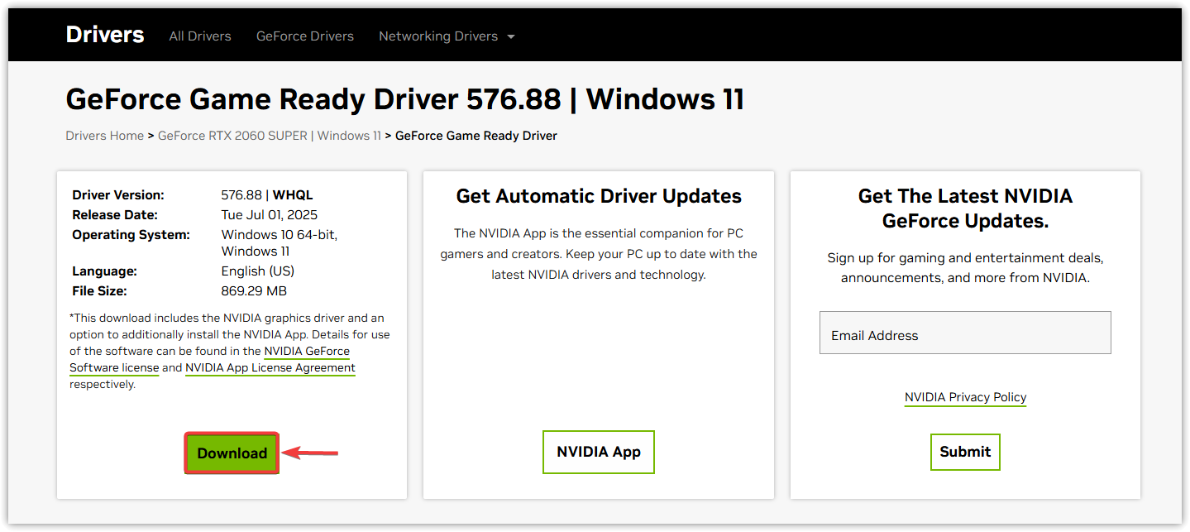The height and width of the screenshot is (532, 1190).
Task: Open the NVIDIA Privacy Policy link
Action: pos(965,397)
